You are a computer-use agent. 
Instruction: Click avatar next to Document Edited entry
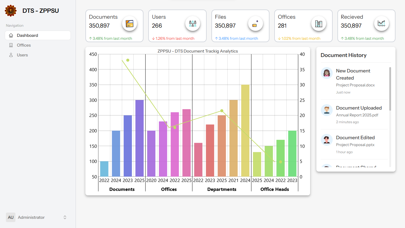point(327,140)
